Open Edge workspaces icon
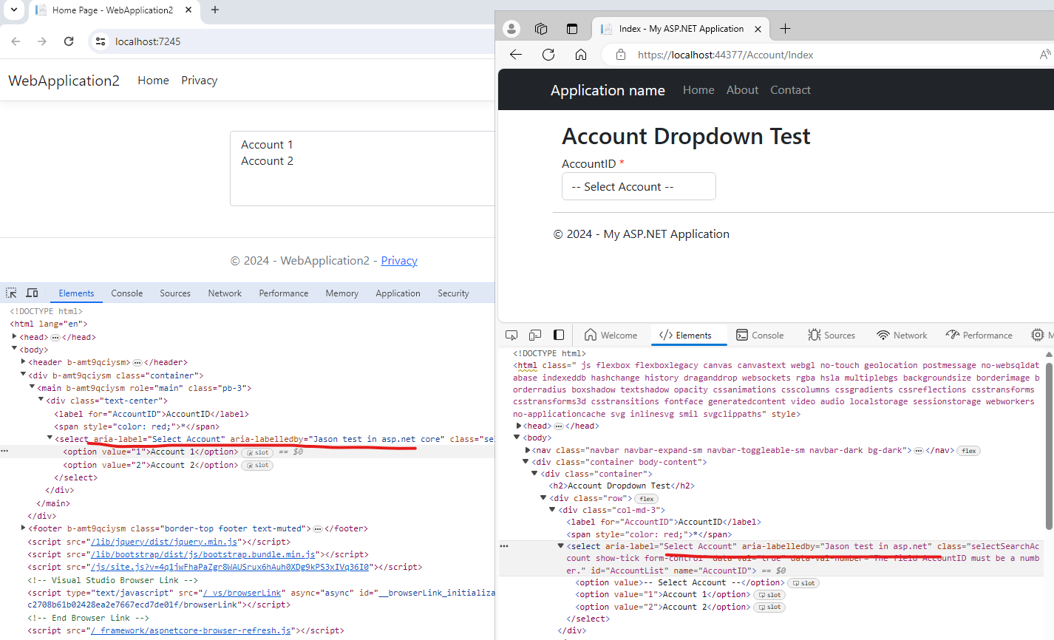Image resolution: width=1054 pixels, height=640 pixels. click(541, 29)
